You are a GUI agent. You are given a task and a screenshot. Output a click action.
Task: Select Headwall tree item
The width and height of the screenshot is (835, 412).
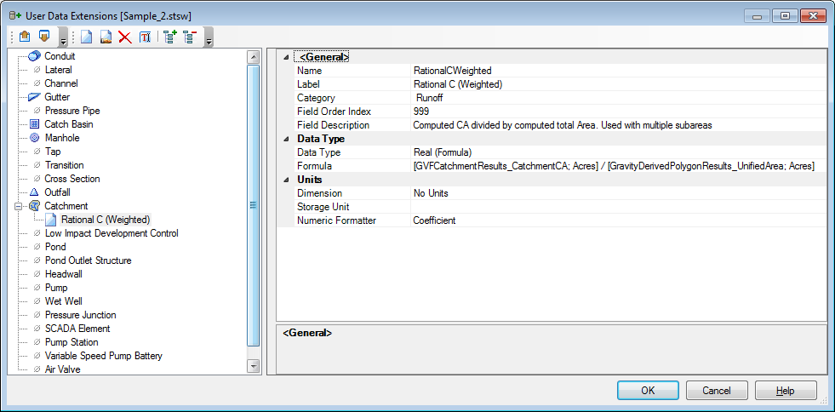(x=63, y=274)
